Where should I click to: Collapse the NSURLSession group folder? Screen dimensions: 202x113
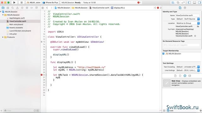coord(3,15)
